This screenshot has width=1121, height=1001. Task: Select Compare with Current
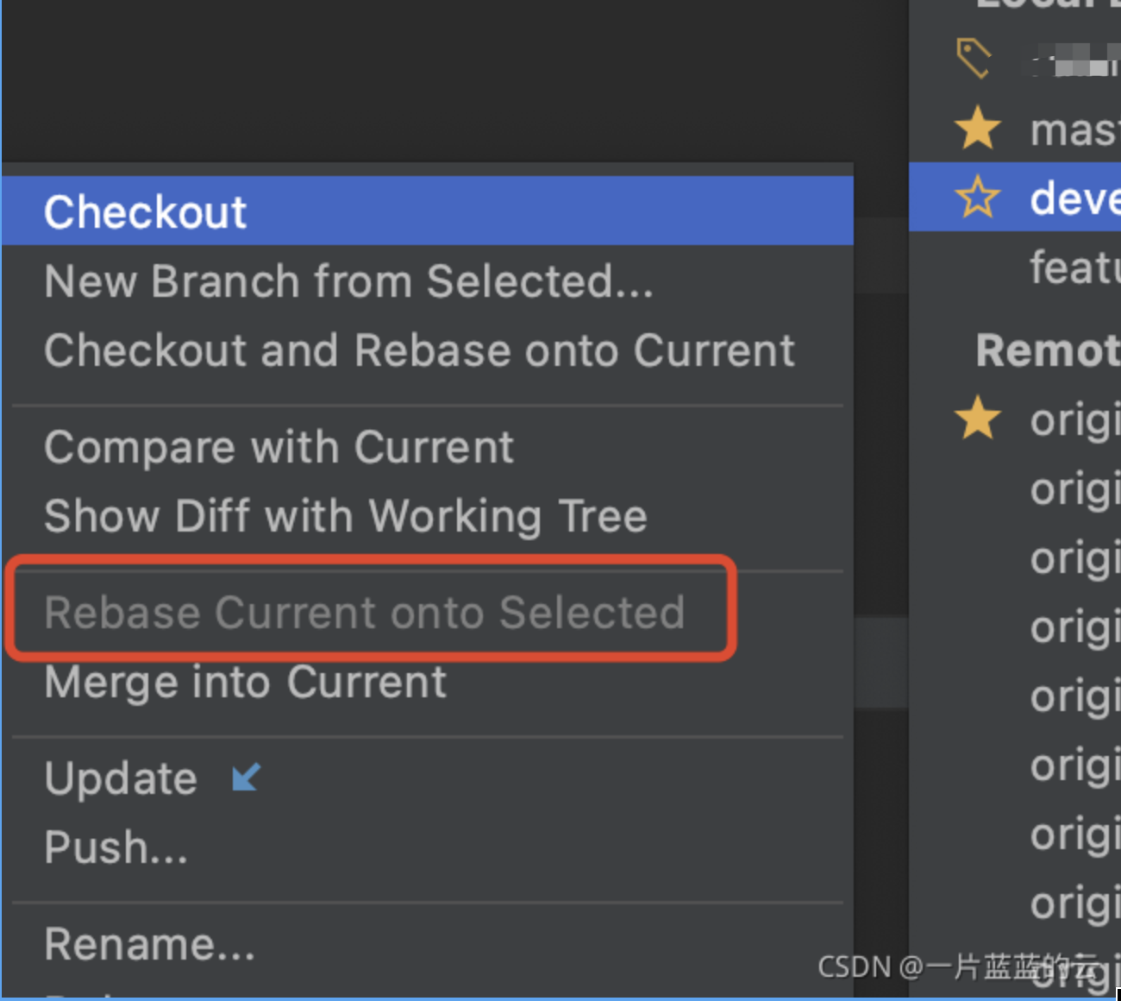point(278,447)
